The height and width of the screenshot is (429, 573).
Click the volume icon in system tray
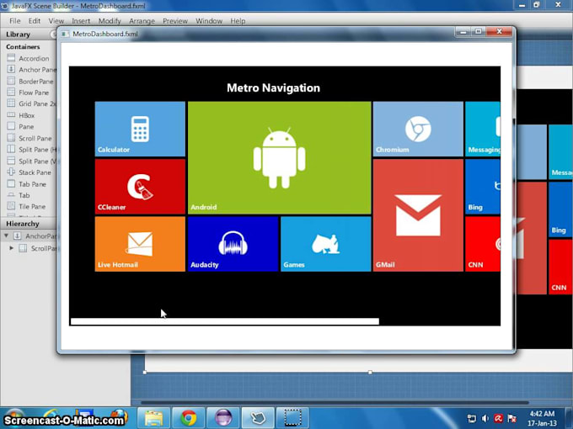click(485, 418)
